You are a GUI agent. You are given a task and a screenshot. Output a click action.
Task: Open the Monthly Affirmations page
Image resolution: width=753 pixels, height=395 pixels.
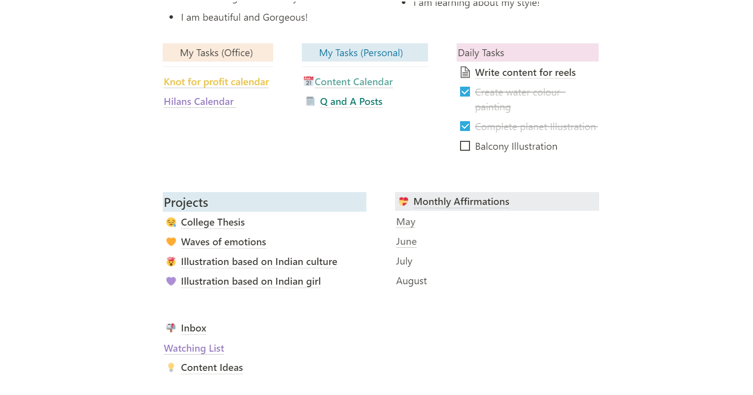pyautogui.click(x=461, y=201)
